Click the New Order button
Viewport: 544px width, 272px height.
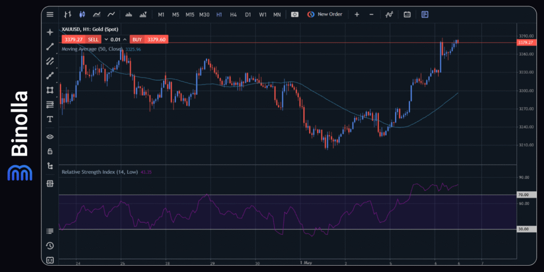click(325, 14)
